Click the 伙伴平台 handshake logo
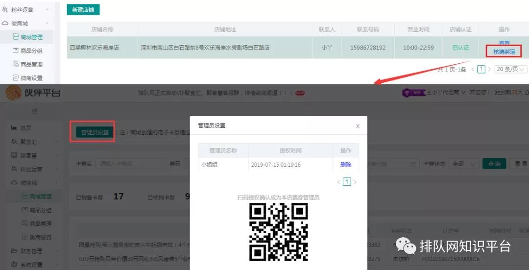This screenshot has height=270, width=529. (x=13, y=93)
